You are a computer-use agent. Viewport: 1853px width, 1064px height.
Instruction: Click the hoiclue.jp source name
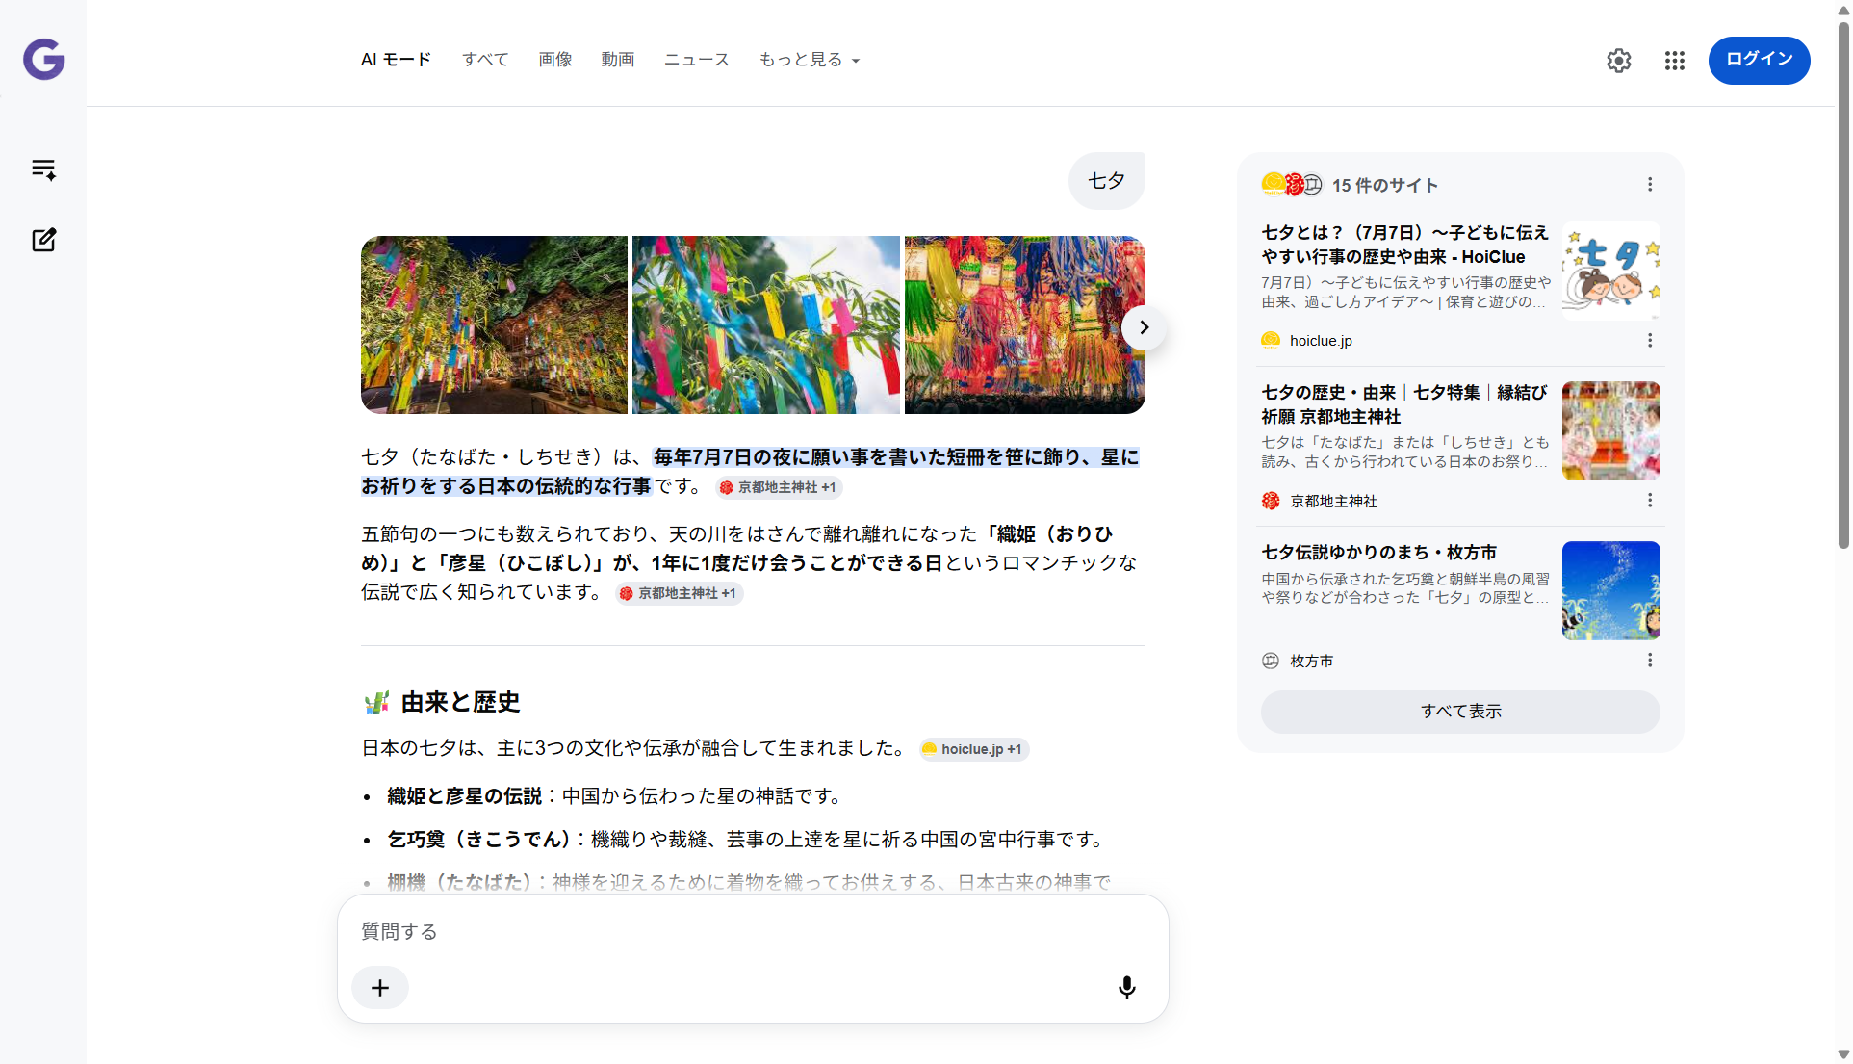click(1321, 341)
